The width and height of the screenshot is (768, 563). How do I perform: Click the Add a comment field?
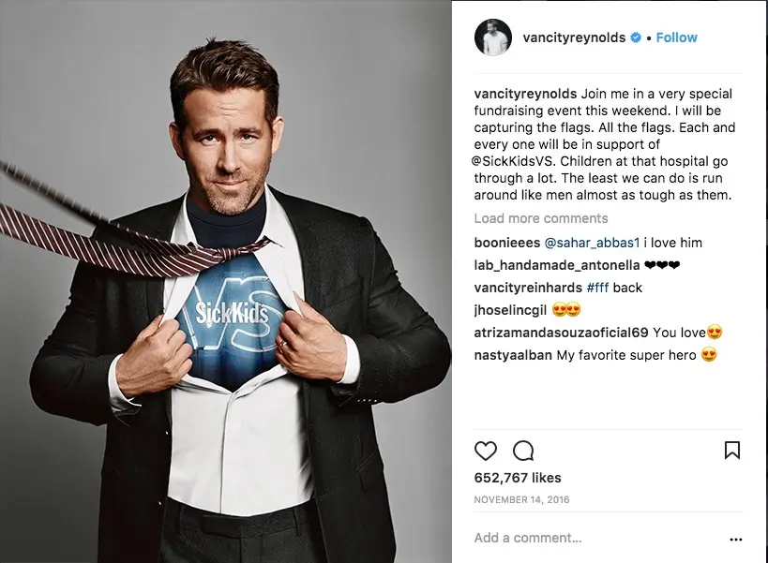pos(597,538)
